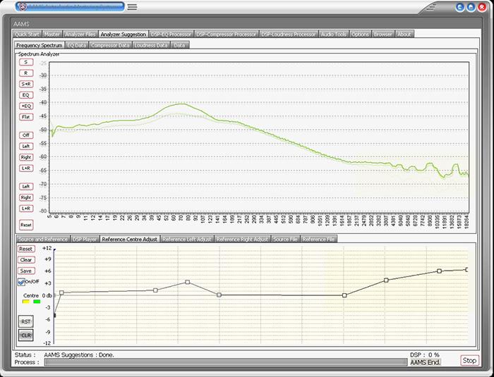Switch to the Loudness Data sub-tab

click(151, 45)
